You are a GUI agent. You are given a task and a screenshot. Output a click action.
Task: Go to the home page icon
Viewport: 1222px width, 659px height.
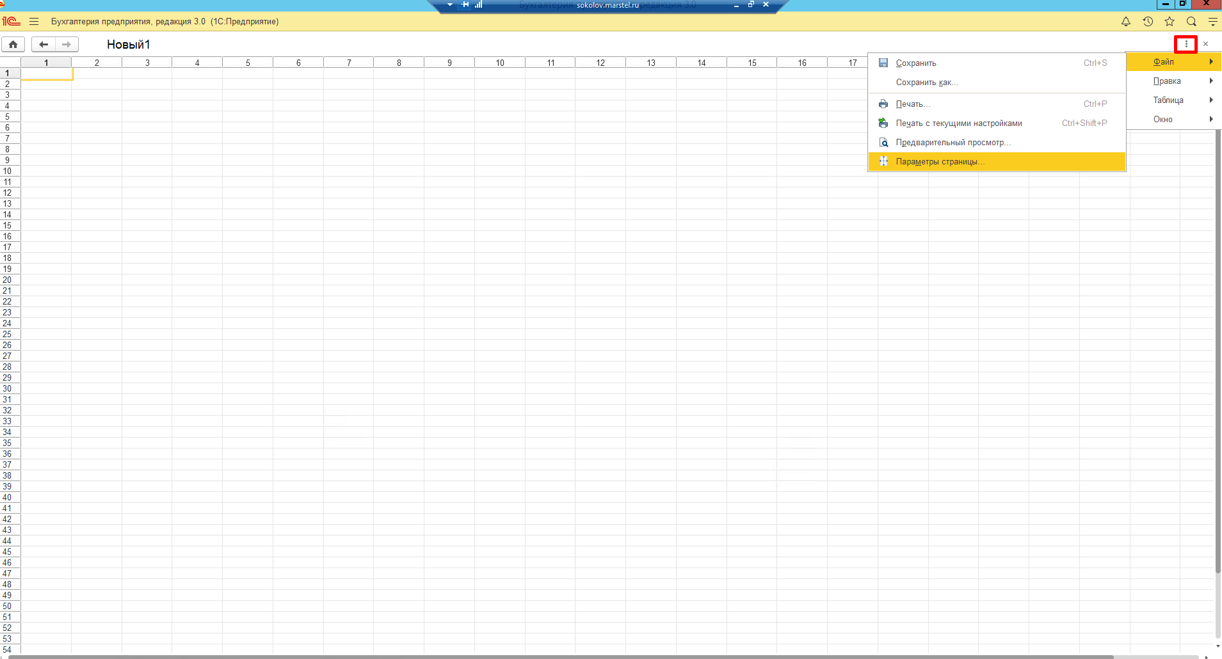(13, 44)
